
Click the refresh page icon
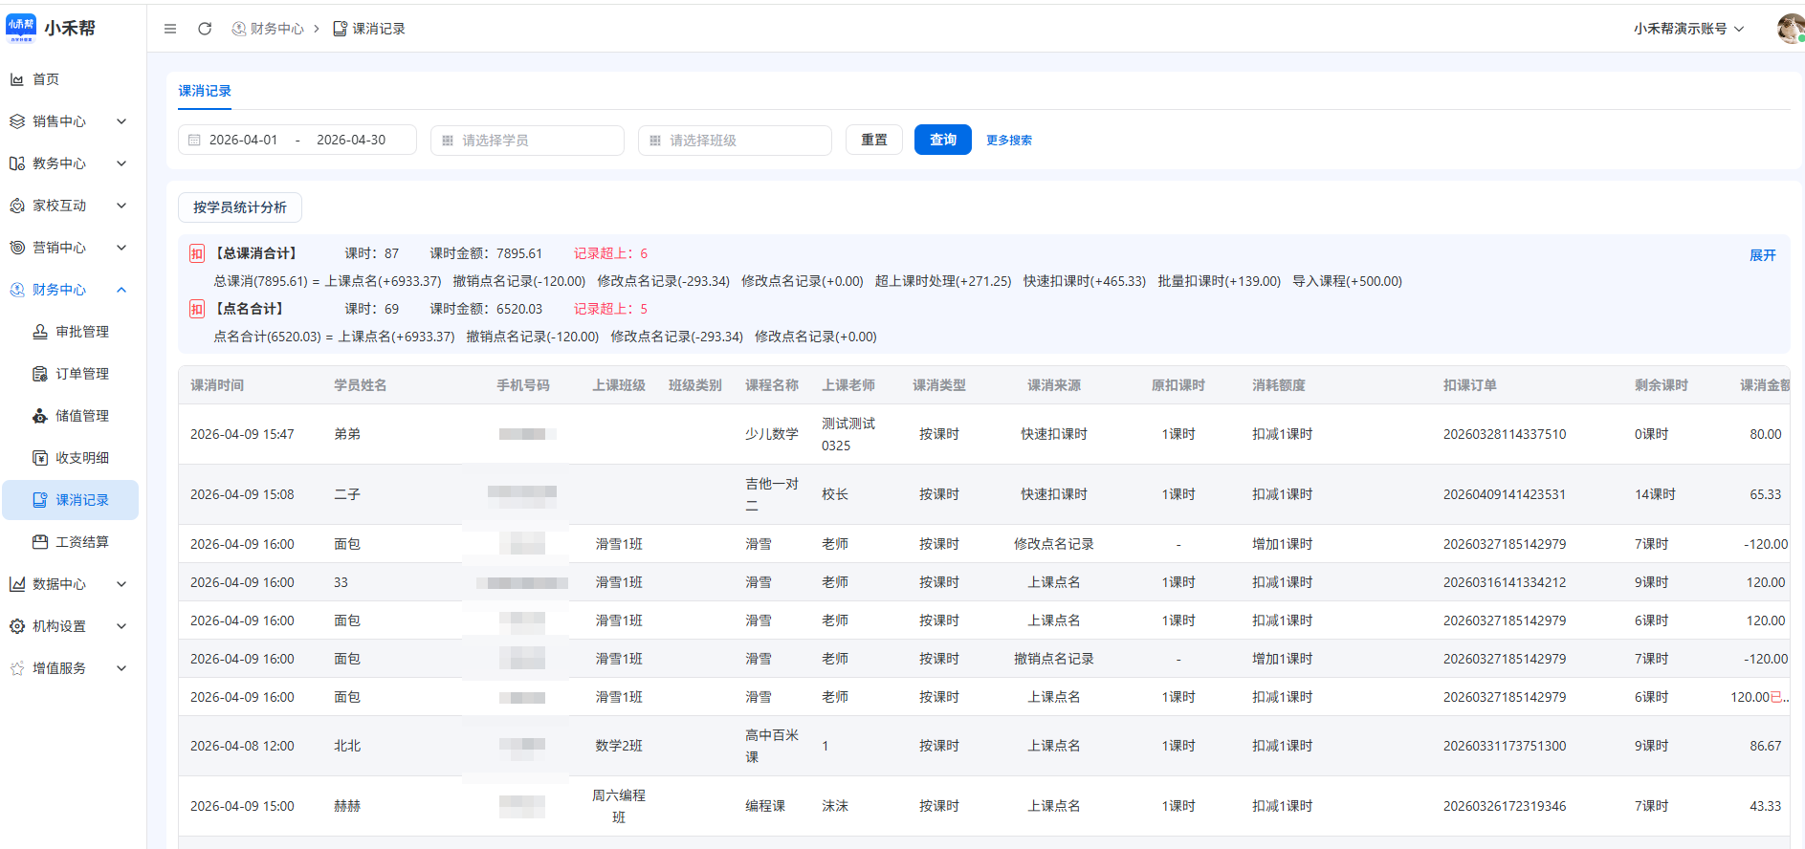(x=205, y=29)
